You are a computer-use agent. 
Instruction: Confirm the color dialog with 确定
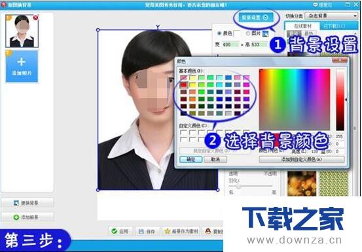click(x=190, y=160)
